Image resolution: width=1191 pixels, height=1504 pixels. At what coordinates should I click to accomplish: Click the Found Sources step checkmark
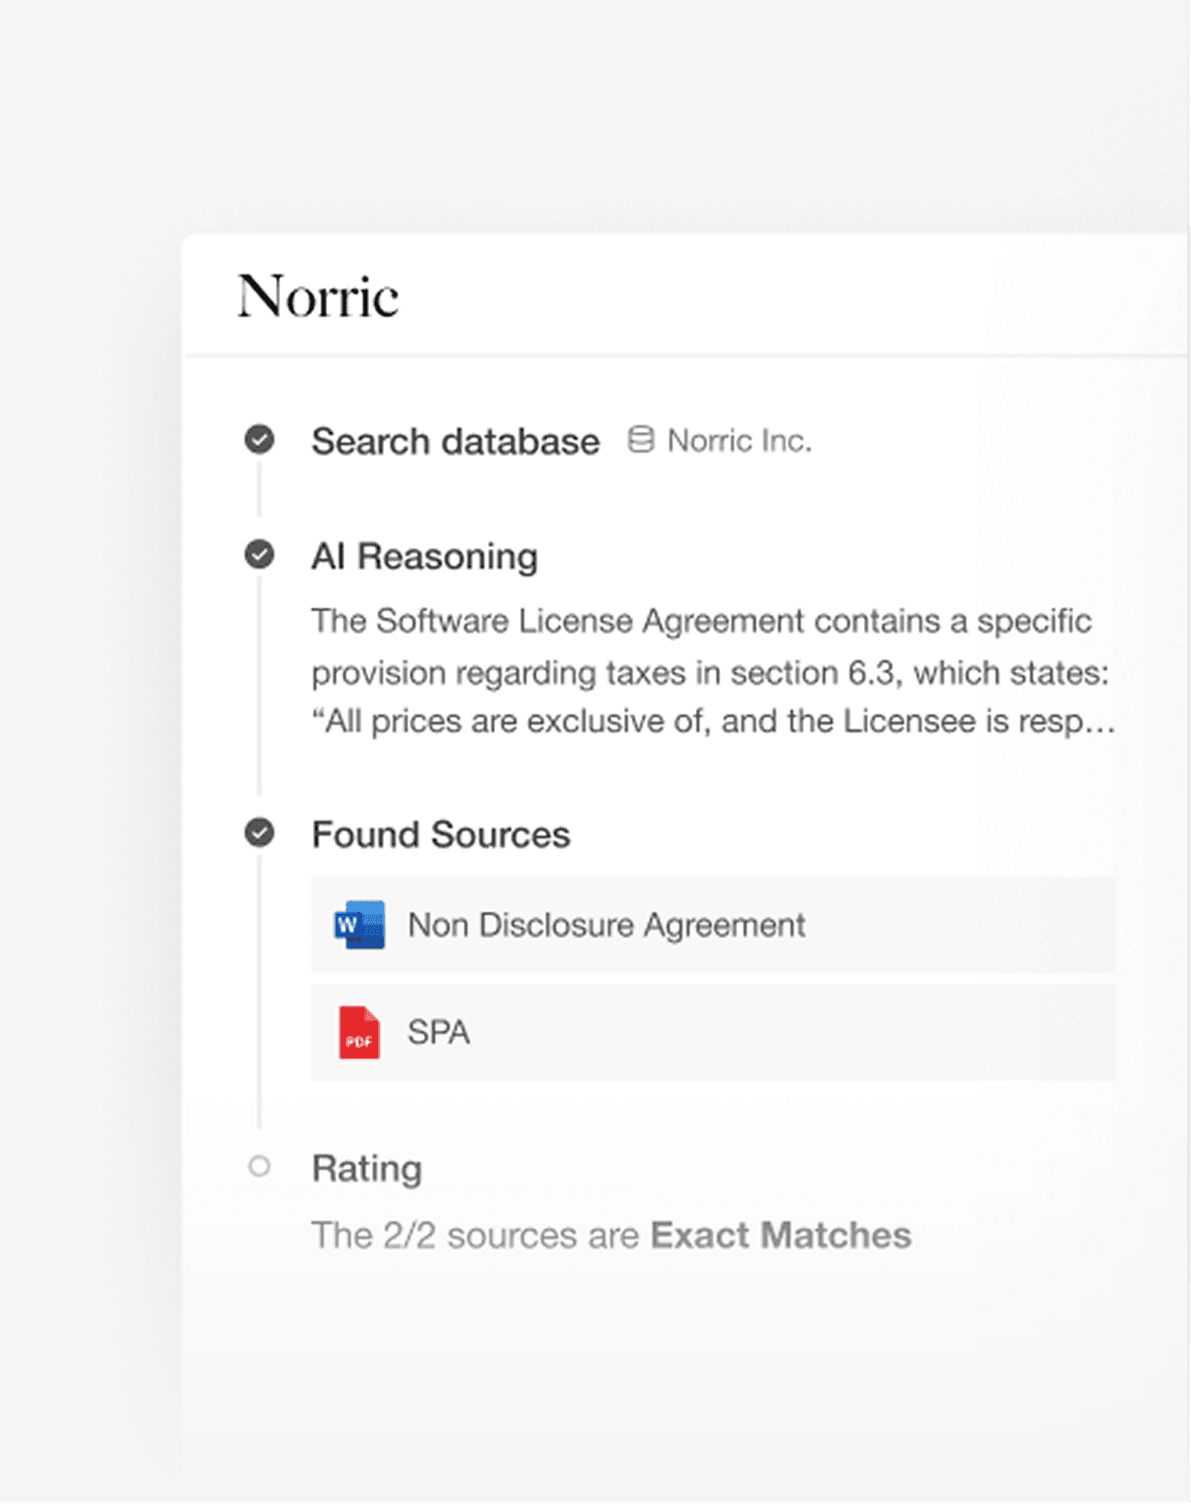[260, 833]
